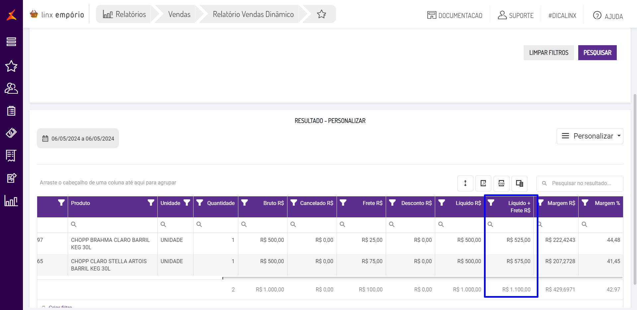Open the date range 06/05/2024 picker
The image size is (637, 310).
[x=78, y=139]
